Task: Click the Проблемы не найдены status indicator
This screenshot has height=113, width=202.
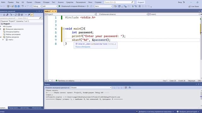Action: [x=65, y=81]
